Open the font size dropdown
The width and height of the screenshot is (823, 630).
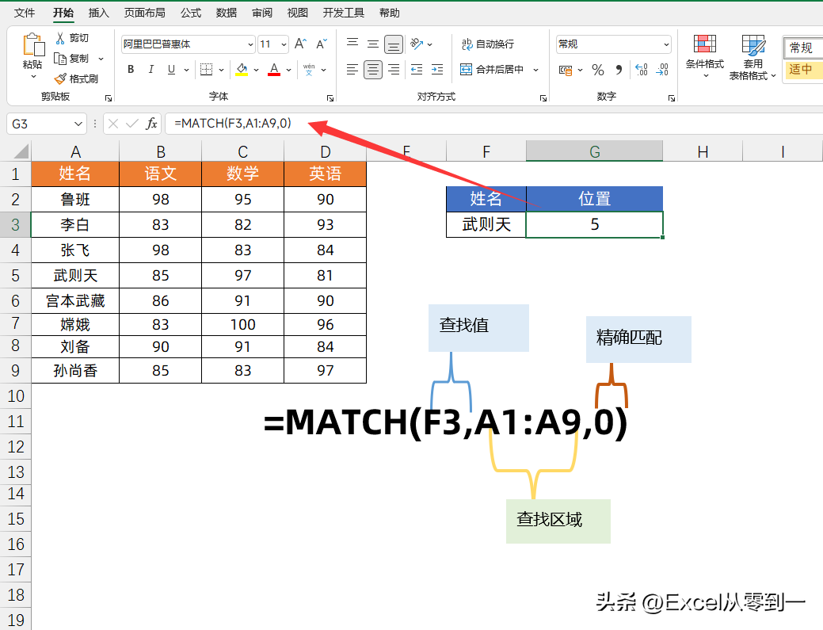[x=284, y=44]
